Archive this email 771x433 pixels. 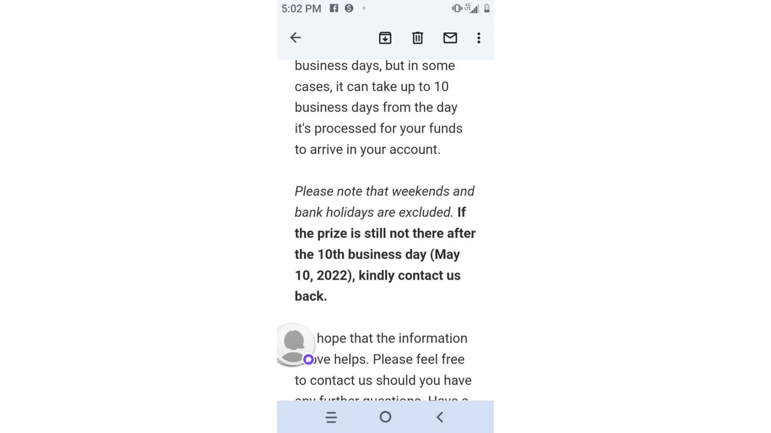(385, 38)
